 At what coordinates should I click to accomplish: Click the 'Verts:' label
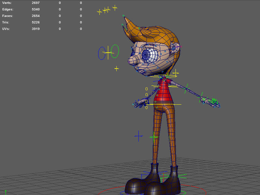click(x=7, y=3)
